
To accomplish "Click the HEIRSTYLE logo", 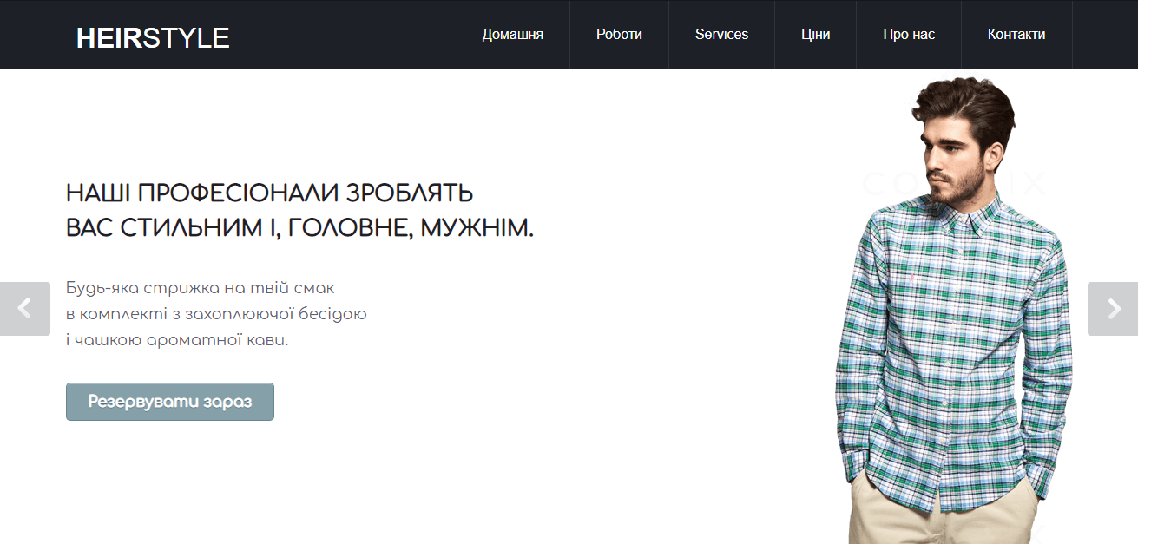I will (x=153, y=37).
